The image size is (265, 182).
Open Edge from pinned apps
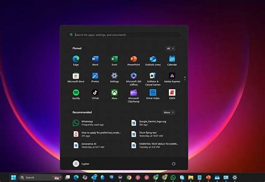[x=76, y=61]
